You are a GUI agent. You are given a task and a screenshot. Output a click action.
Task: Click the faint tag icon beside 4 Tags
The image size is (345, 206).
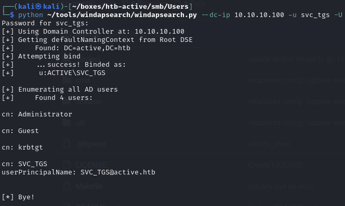[178, 4]
